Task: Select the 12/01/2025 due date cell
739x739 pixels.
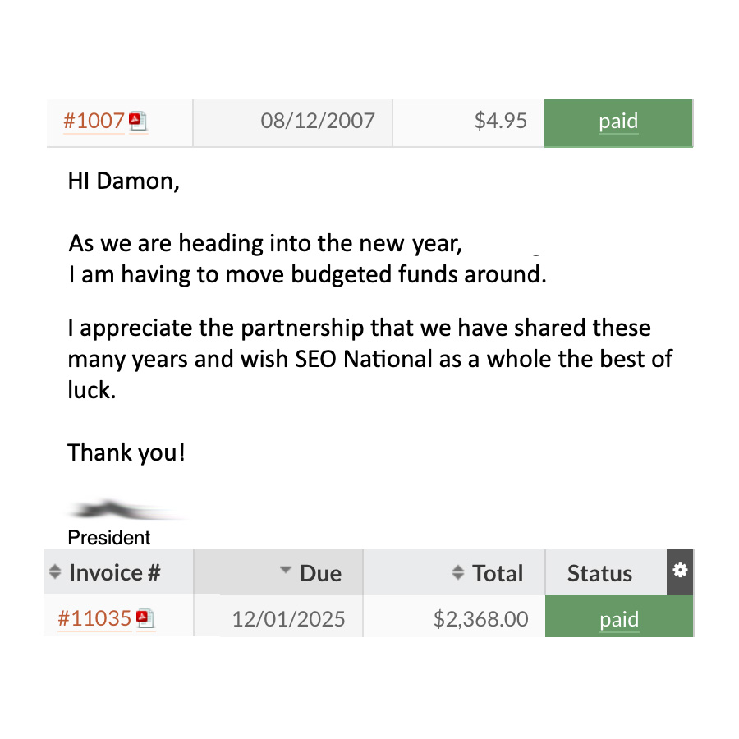Action: [289, 619]
